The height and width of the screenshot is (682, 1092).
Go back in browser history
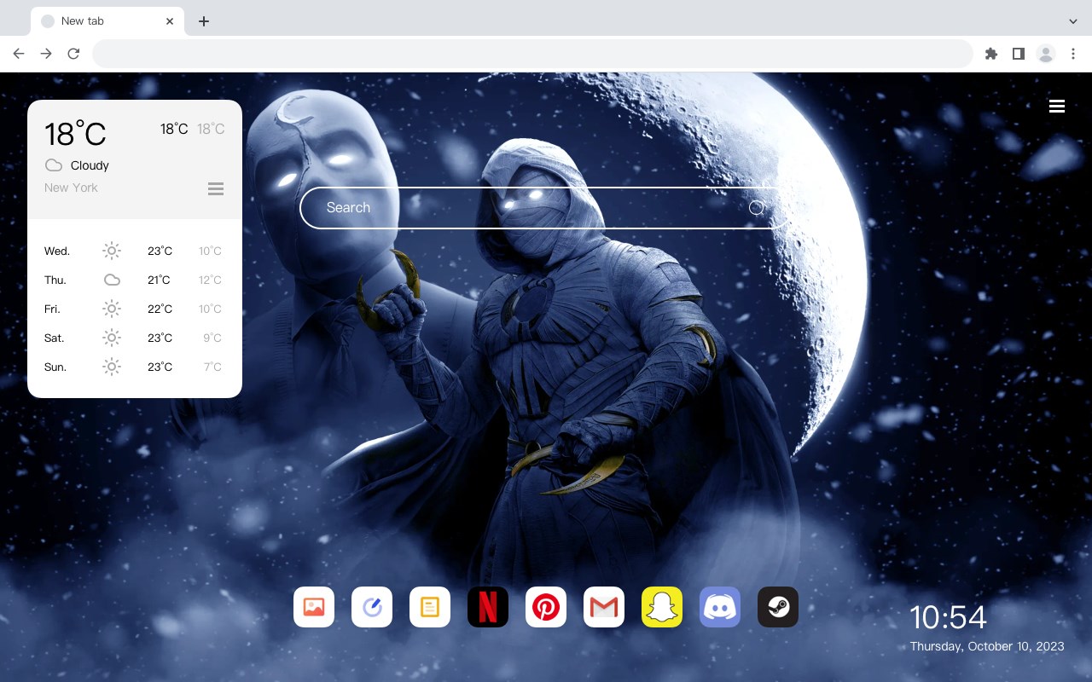coord(19,54)
